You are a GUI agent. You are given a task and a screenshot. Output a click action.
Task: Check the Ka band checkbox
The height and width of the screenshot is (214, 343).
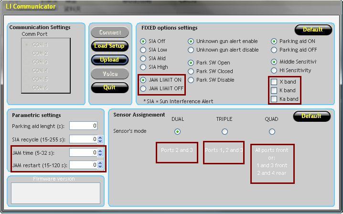click(274, 99)
